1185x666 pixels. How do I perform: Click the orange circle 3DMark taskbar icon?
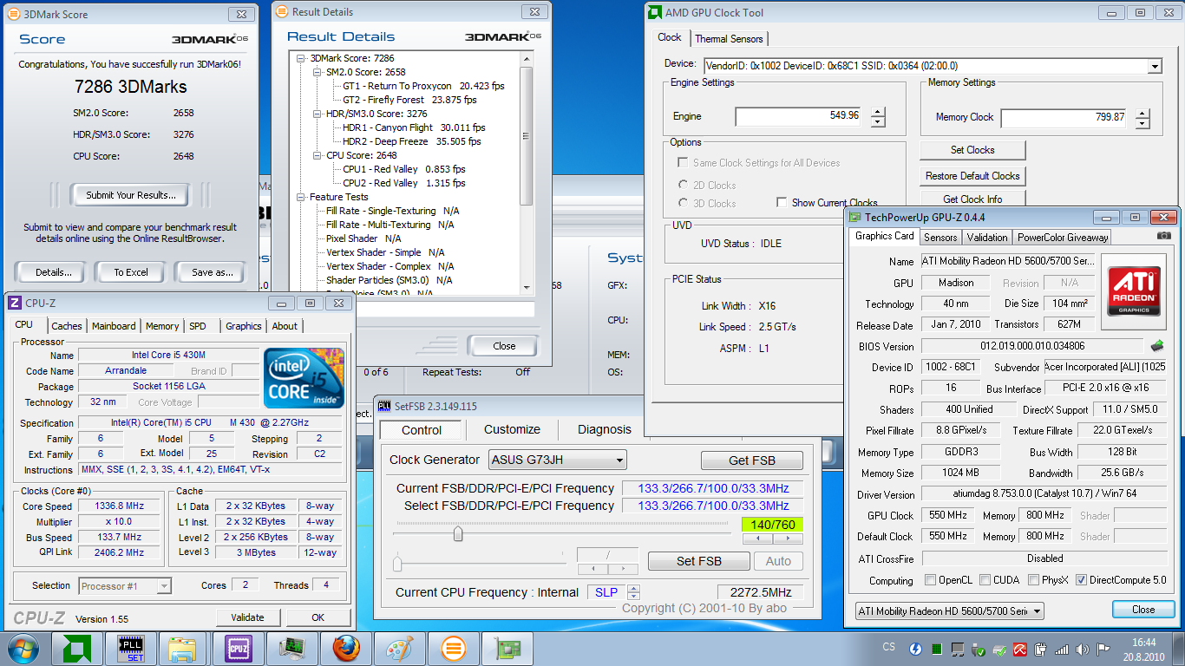453,649
